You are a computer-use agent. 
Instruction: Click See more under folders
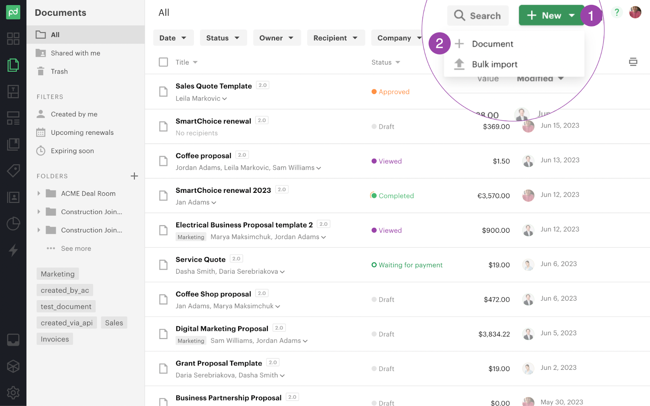(x=76, y=248)
